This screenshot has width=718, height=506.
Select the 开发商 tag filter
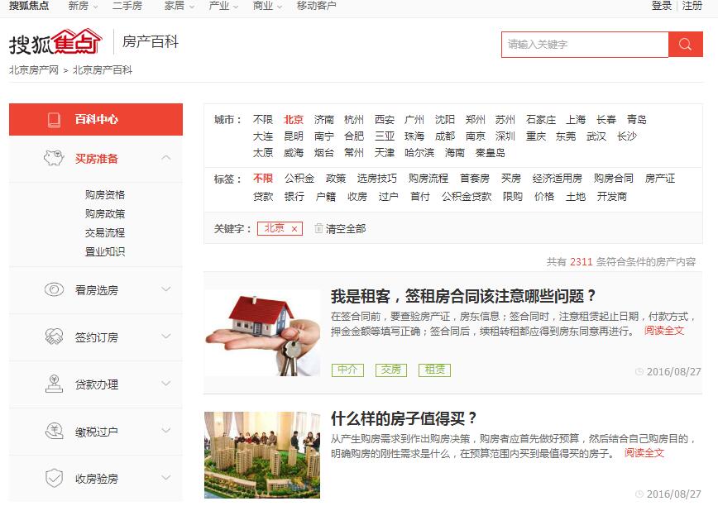(x=612, y=197)
